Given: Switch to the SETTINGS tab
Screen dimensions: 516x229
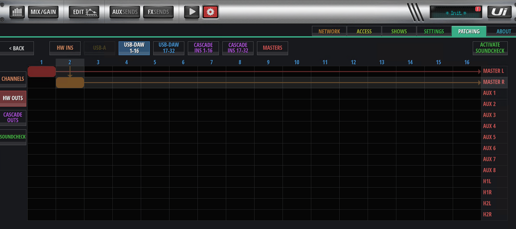Looking at the screenshot, I should point(434,31).
